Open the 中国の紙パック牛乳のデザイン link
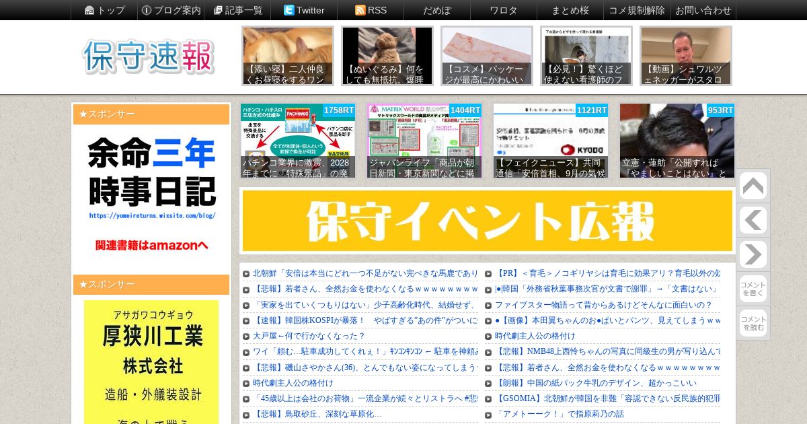807x424 pixels. [x=596, y=383]
